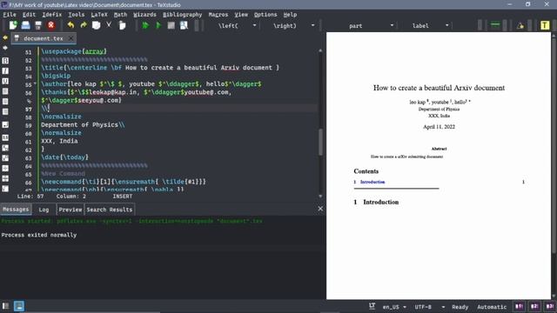Click 'Department of Physics' in the editor

pos(79,124)
